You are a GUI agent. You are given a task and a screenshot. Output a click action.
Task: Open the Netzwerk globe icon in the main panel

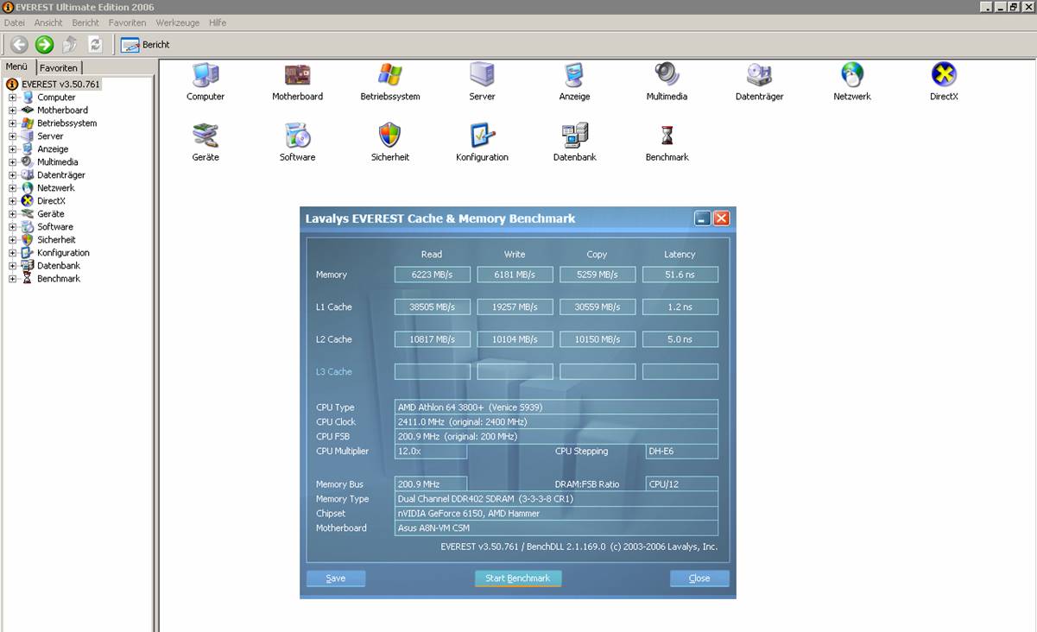(x=852, y=75)
